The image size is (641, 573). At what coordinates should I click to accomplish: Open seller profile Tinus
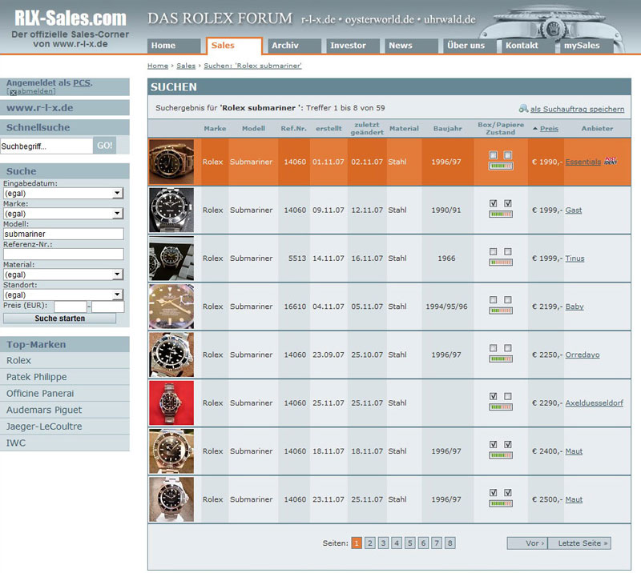click(574, 258)
